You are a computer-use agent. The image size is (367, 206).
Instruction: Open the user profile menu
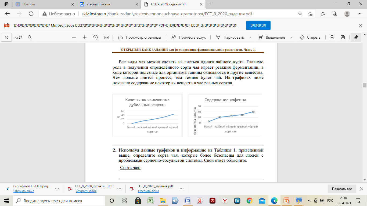[347, 14]
